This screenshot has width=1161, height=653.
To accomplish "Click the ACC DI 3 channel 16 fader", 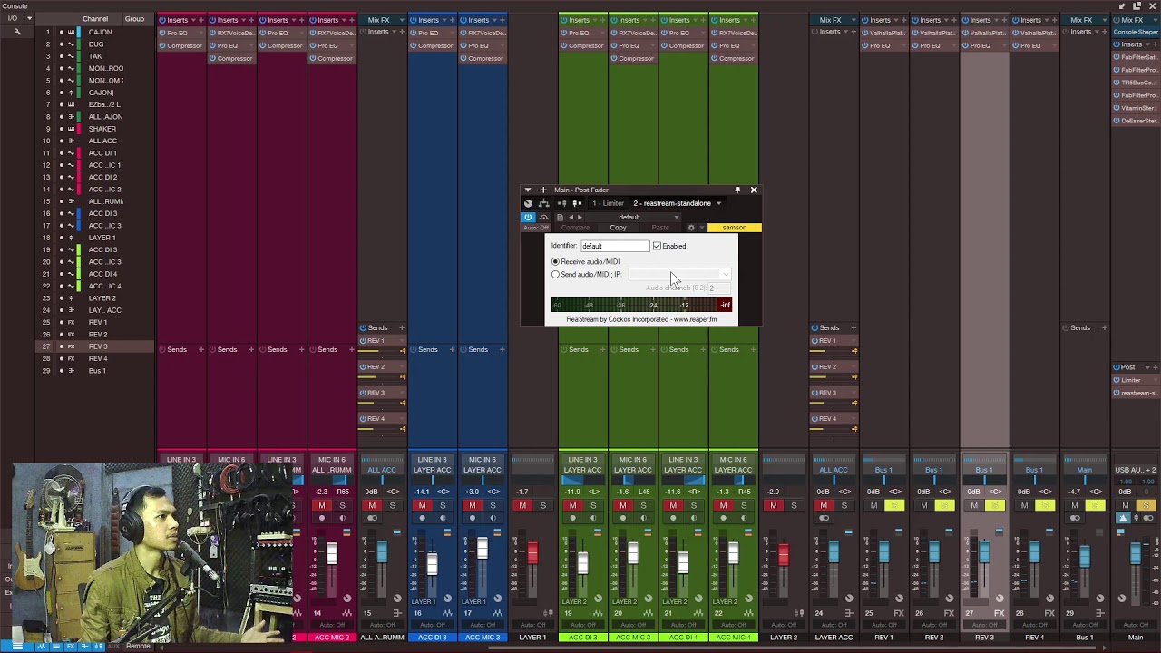I will 432,564.
